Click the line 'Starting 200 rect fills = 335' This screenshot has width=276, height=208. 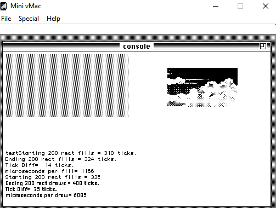coord(53,177)
